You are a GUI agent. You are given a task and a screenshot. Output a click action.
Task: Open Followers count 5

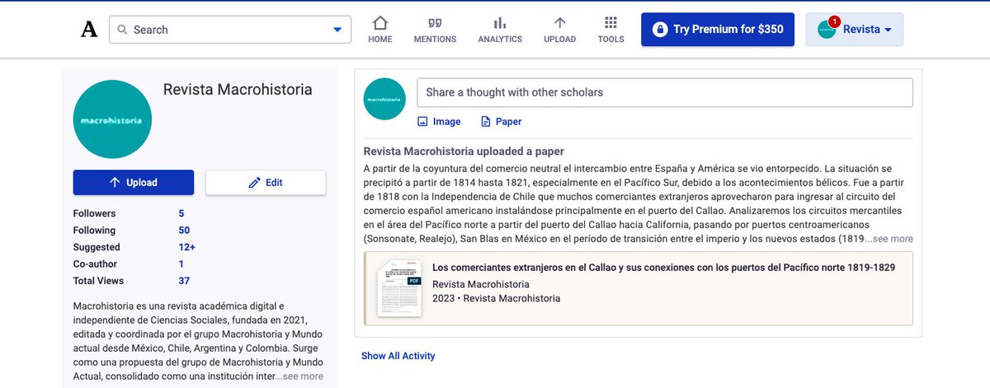tap(181, 214)
